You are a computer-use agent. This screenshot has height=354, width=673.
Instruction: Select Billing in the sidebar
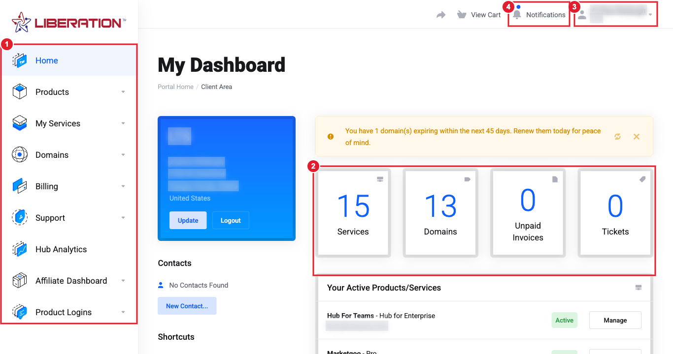[47, 186]
